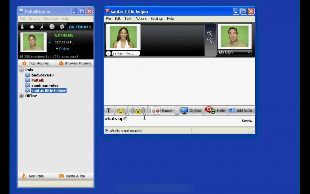Open Actions menu in chat window

click(141, 19)
